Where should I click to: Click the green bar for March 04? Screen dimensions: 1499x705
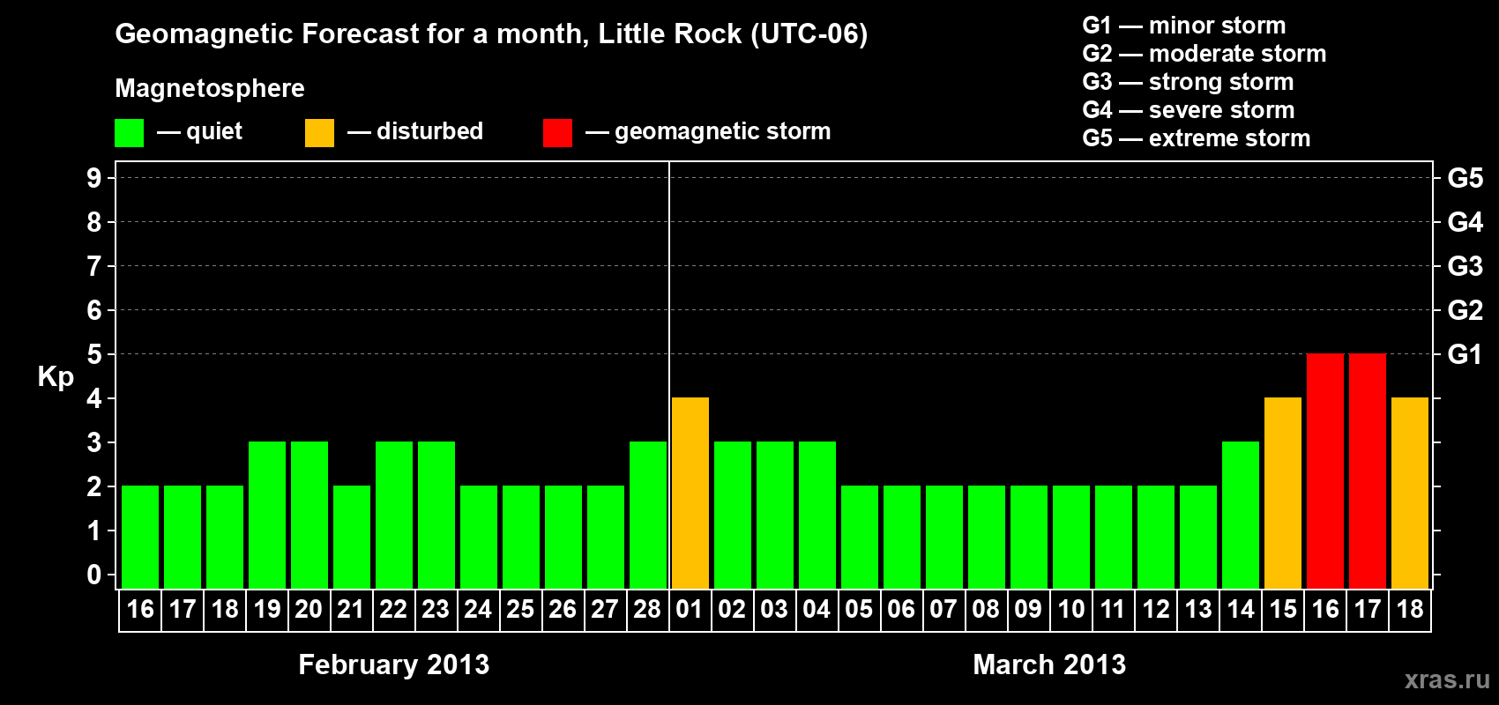(x=817, y=515)
